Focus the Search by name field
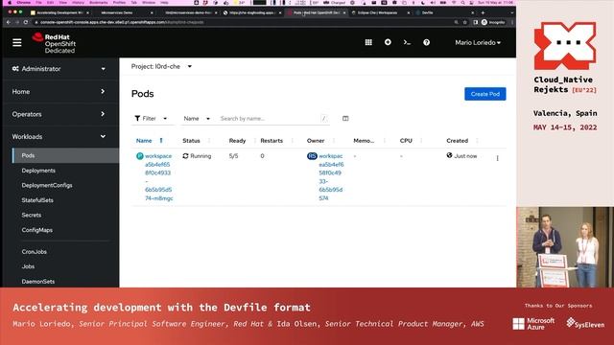This screenshot has width=614, height=345. 273,119
